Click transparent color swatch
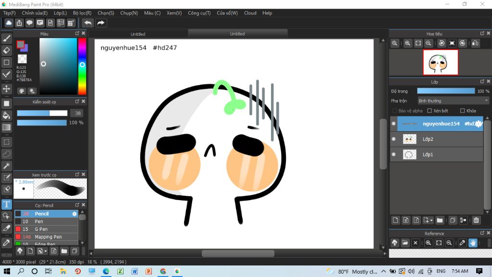This screenshot has width=492, height=277. (x=22, y=59)
